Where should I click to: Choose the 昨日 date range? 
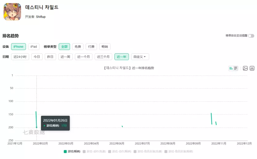click(50, 57)
